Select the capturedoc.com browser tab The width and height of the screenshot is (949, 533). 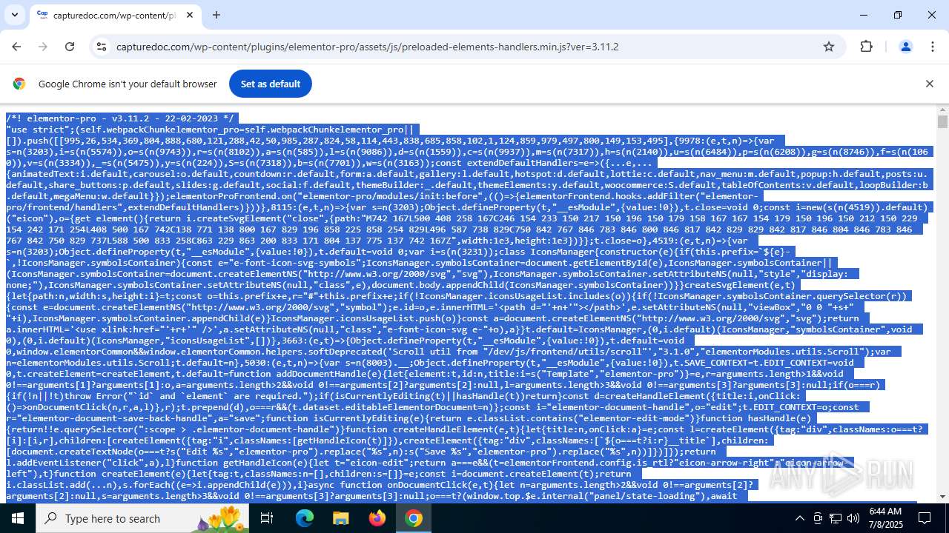coord(115,15)
